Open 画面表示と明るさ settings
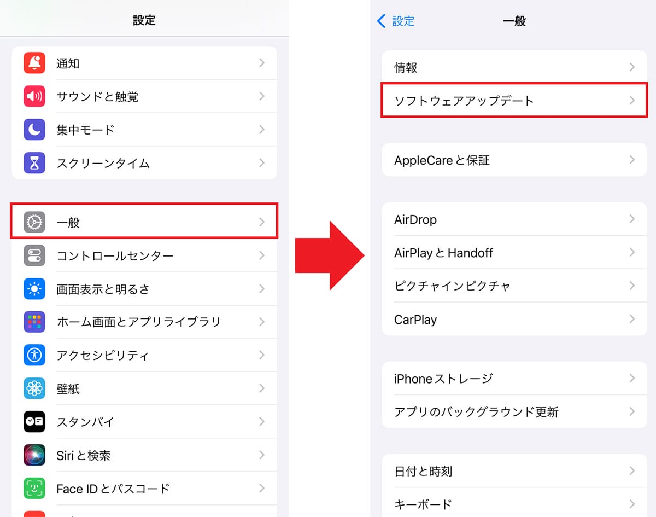This screenshot has height=517, width=656. [144, 289]
